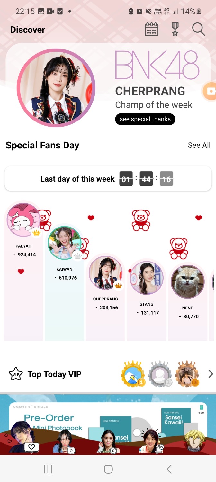Viewport: 216px width, 482px height.
Task: Open the Top Today VIP star icon
Action: (16, 374)
